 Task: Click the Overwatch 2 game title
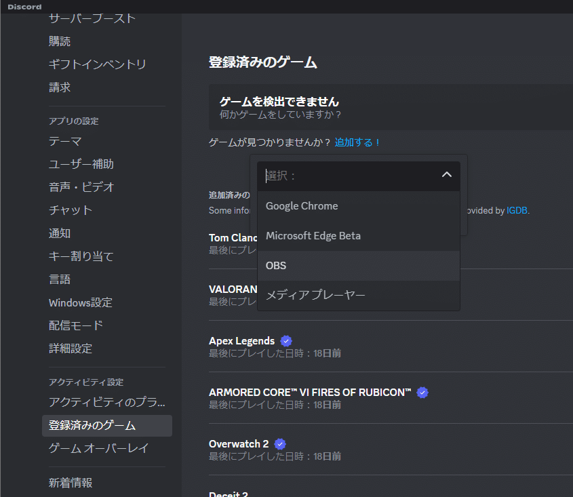click(239, 444)
